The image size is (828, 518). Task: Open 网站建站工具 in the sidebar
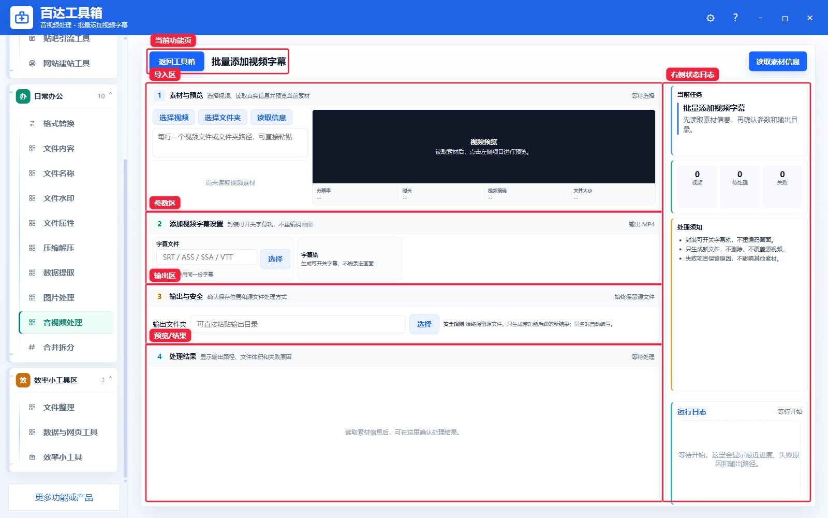(x=66, y=63)
